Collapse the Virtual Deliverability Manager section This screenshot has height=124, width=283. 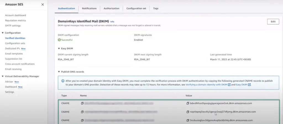[3, 76]
